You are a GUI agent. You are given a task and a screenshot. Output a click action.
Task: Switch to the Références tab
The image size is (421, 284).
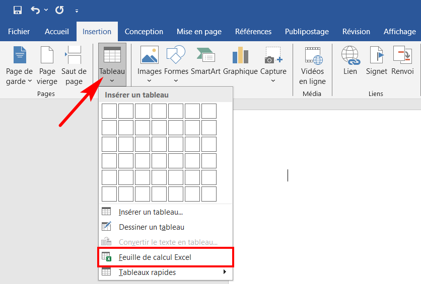coord(253,32)
